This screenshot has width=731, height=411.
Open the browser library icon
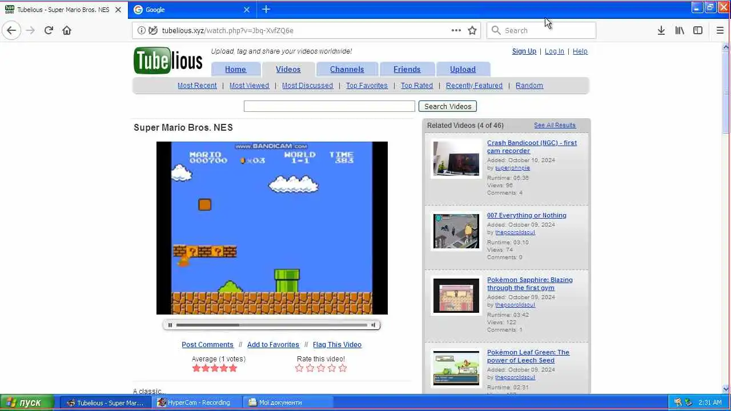(x=680, y=30)
